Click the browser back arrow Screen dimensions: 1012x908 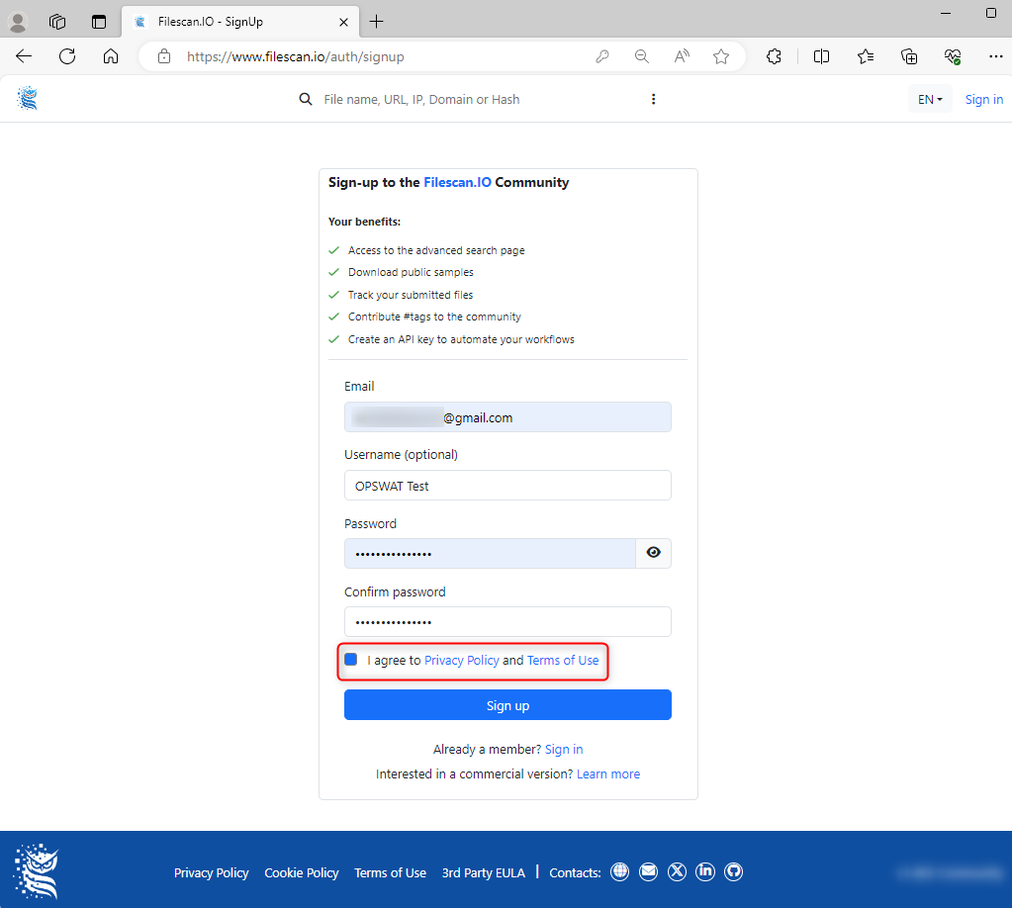(x=24, y=56)
